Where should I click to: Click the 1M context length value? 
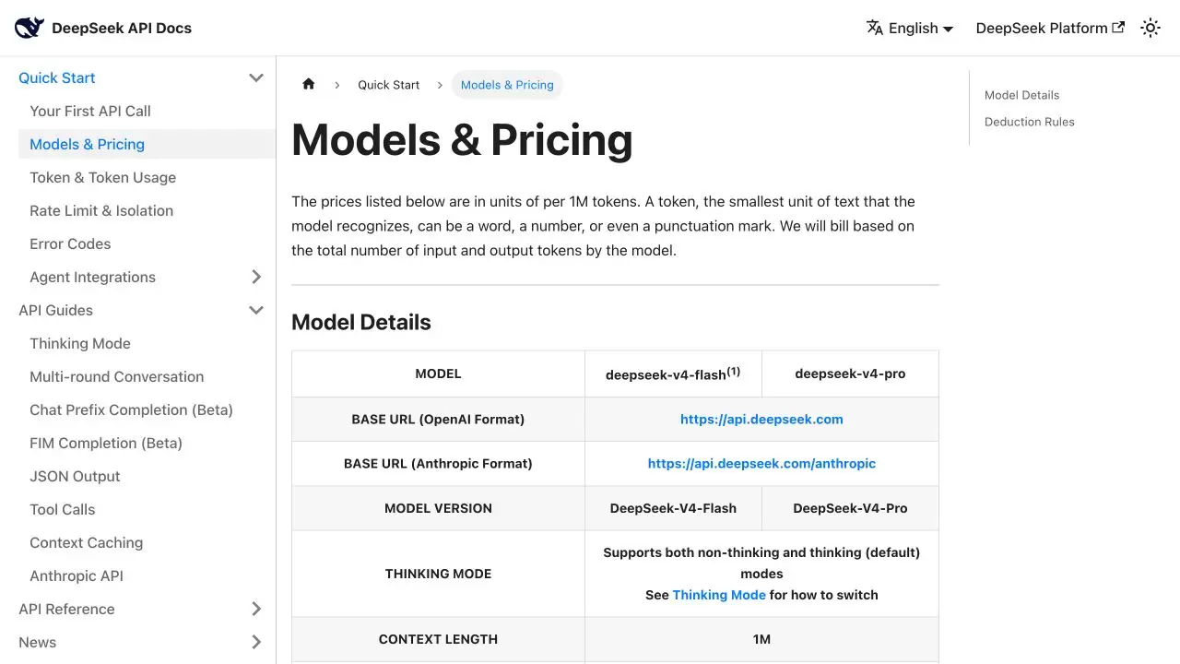coord(761,639)
